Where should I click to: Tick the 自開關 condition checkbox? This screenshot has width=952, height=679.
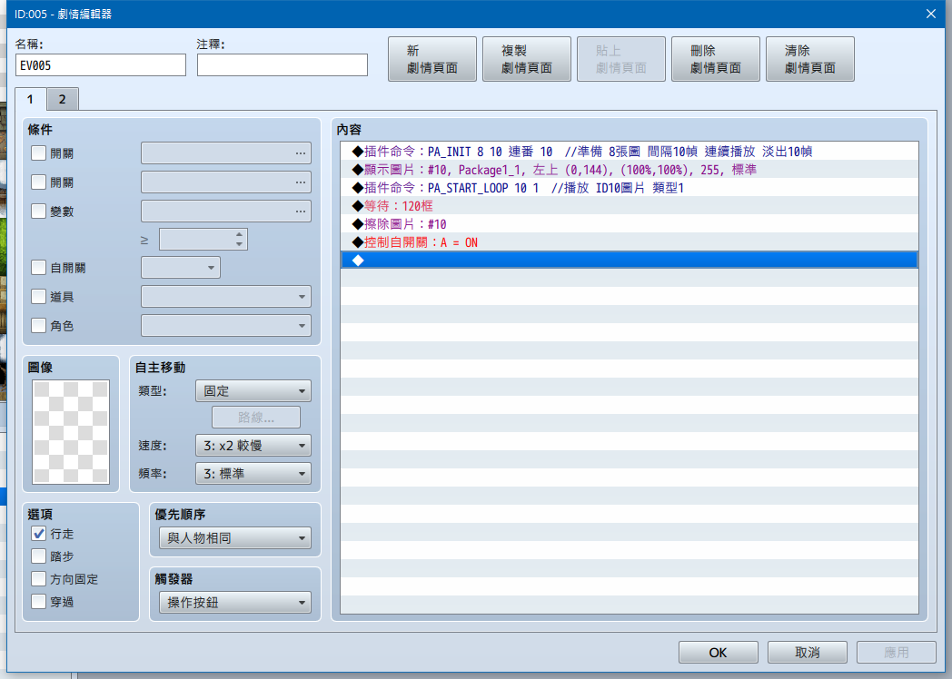38,268
